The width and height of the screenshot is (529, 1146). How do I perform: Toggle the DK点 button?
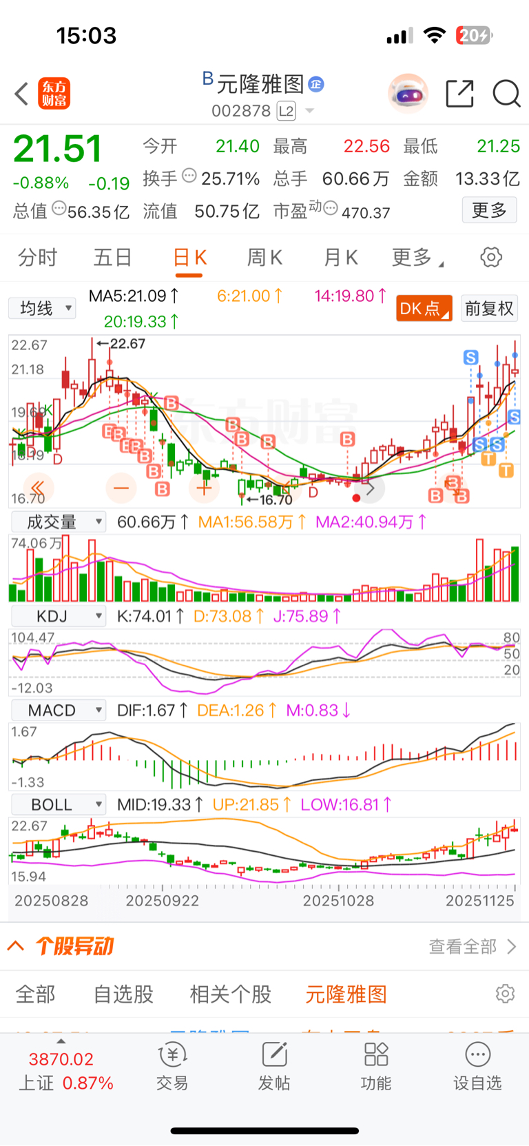(424, 308)
